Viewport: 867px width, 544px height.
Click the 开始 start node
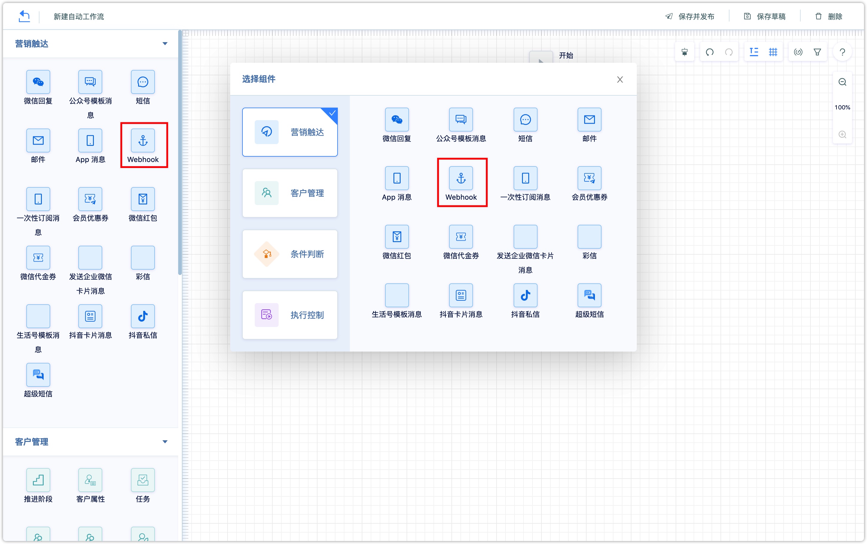pyautogui.click(x=541, y=57)
